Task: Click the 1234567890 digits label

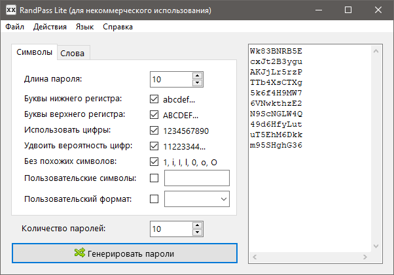Action: coord(186,131)
